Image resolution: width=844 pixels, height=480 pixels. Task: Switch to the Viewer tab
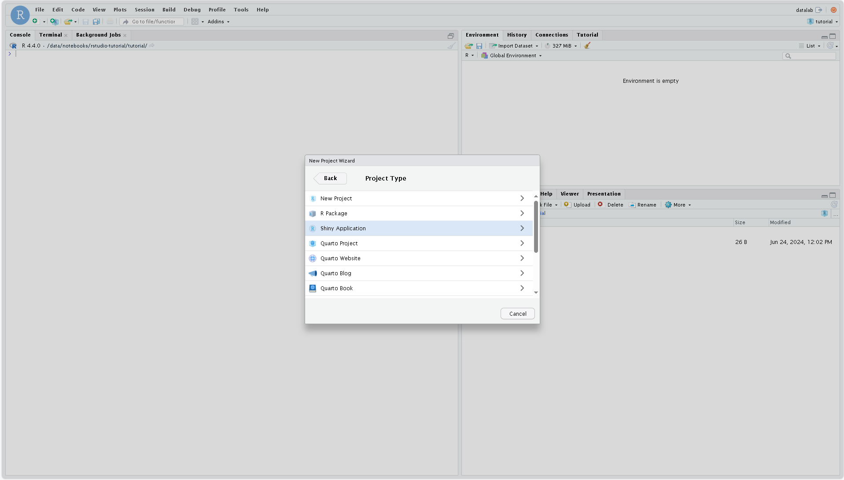570,194
